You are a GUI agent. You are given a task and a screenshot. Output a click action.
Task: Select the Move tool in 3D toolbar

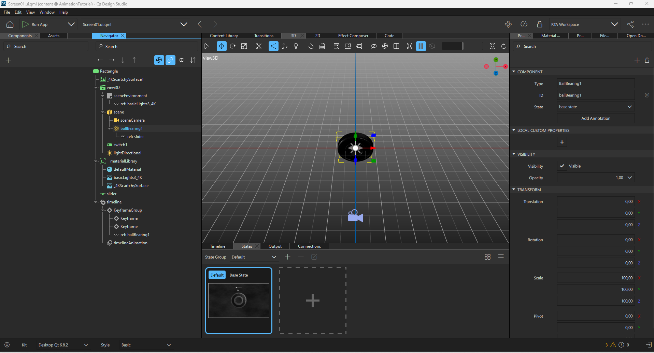point(222,46)
